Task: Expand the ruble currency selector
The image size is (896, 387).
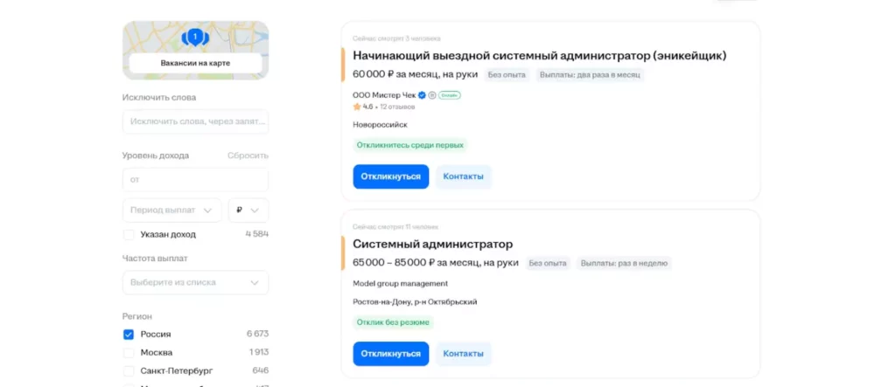Action: point(248,211)
